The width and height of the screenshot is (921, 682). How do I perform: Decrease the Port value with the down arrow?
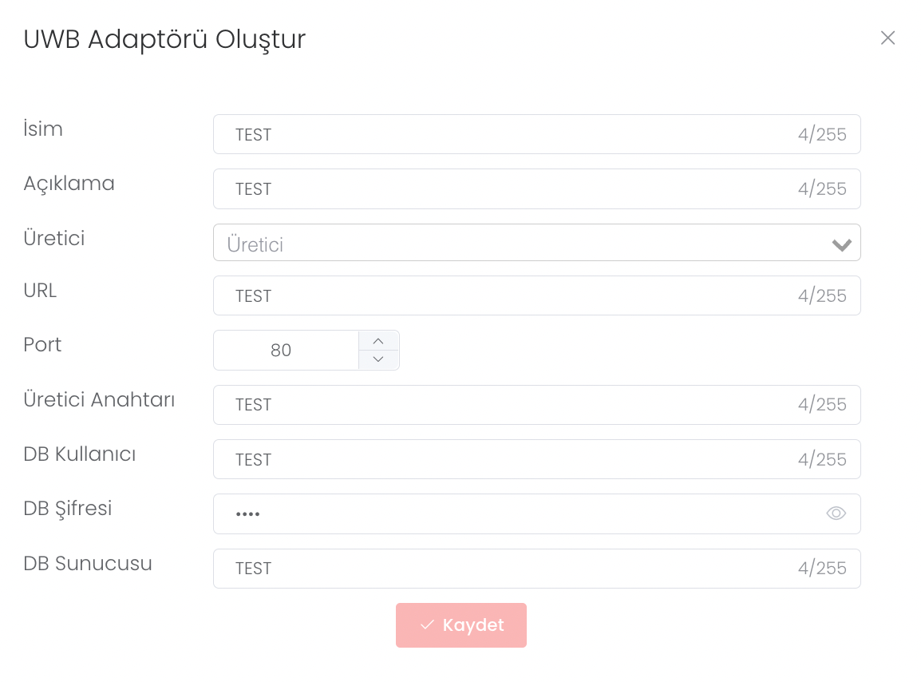click(x=378, y=359)
